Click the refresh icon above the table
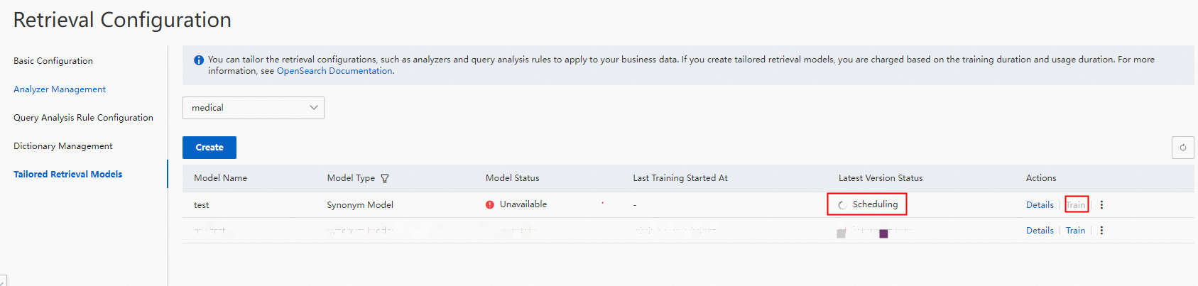Viewport: 1198px width, 286px height. click(x=1182, y=148)
